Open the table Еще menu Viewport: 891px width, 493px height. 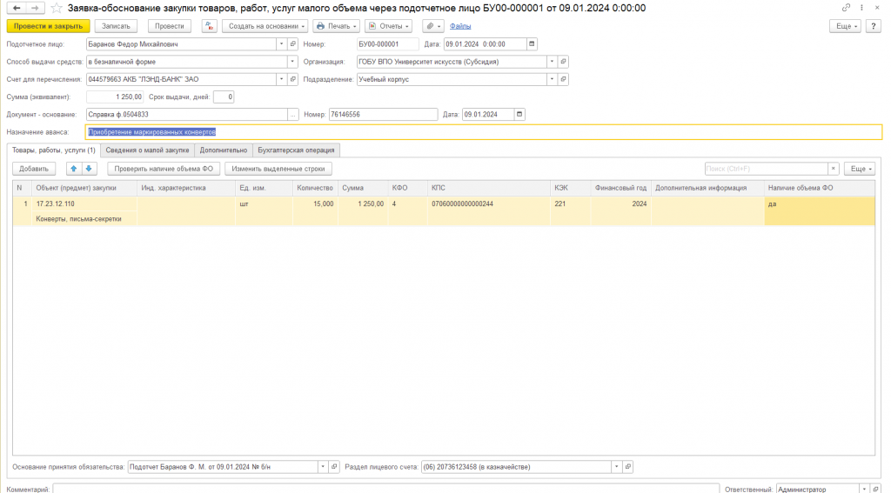[x=860, y=169]
